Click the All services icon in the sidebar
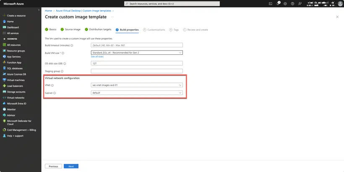 click(x=4, y=33)
